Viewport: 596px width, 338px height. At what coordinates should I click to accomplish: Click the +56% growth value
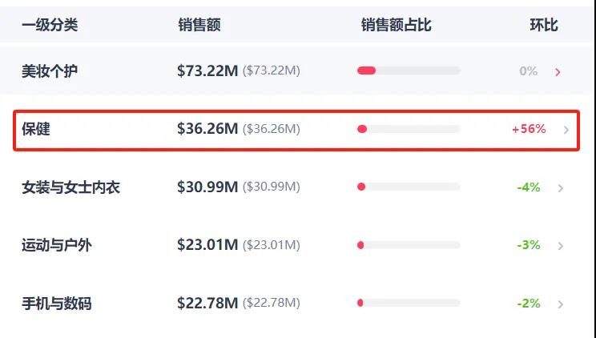click(529, 129)
